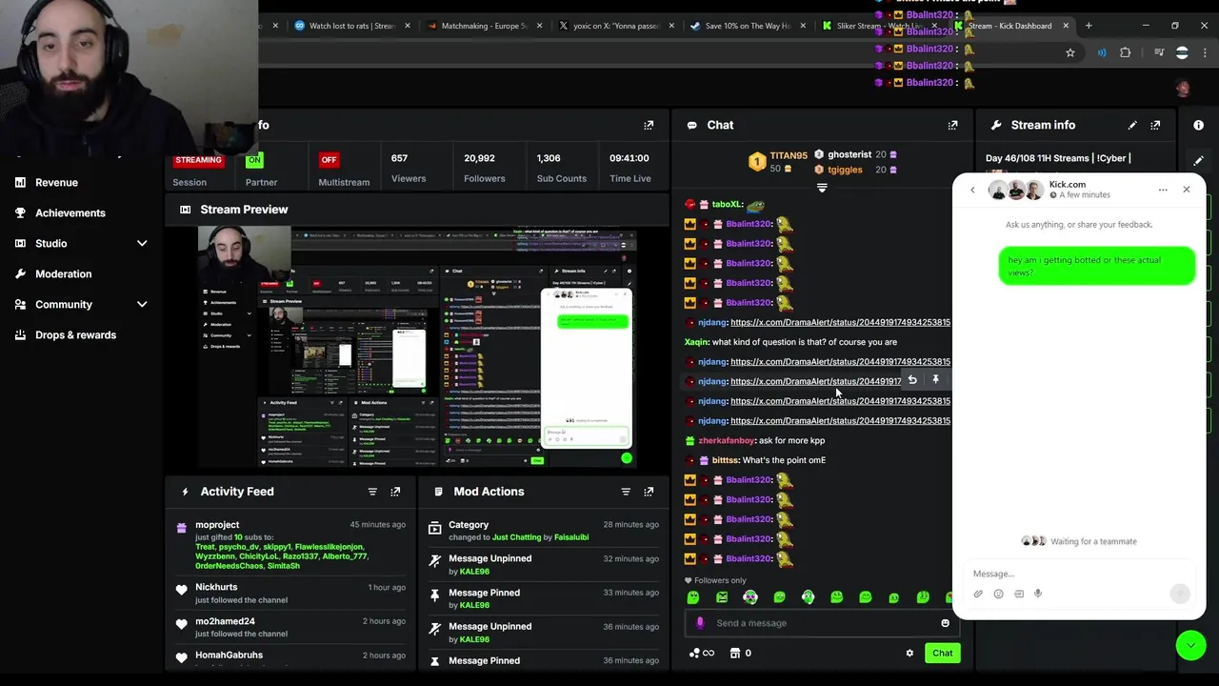This screenshot has height=686, width=1219.
Task: Select mo2hamed24 follow entry
Action: click(225, 621)
